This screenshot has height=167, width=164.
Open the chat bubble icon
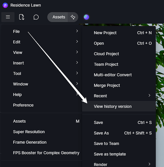point(36,17)
